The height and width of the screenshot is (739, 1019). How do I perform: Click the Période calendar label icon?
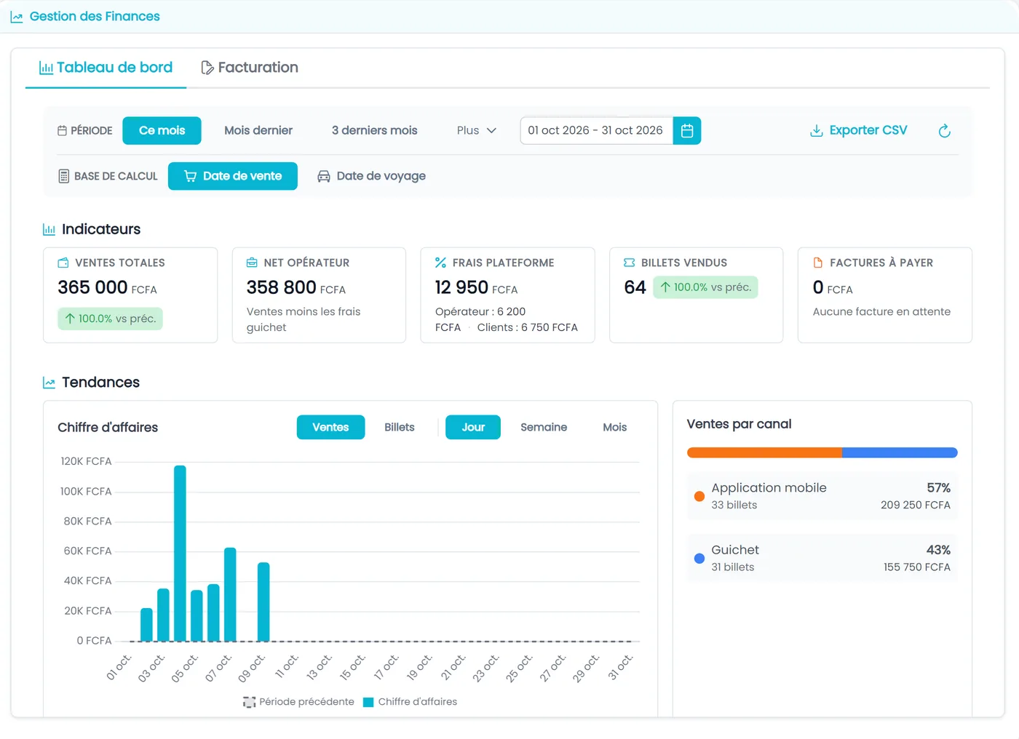62,131
